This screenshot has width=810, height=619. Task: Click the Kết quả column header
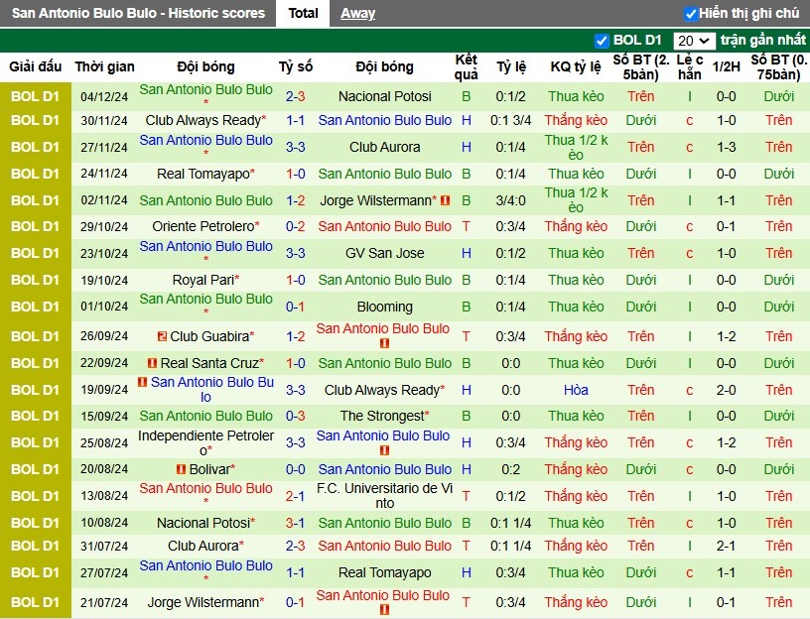(x=466, y=67)
